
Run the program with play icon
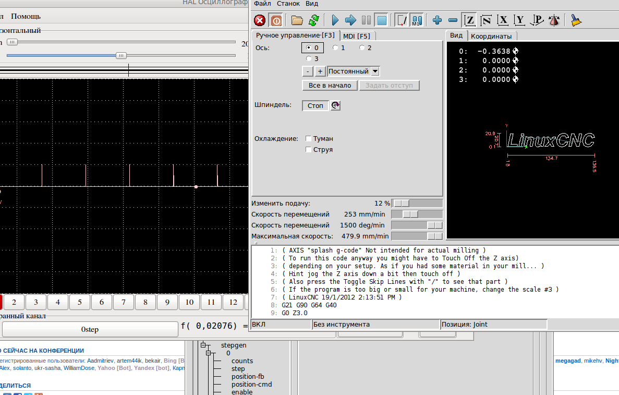pyautogui.click(x=335, y=20)
